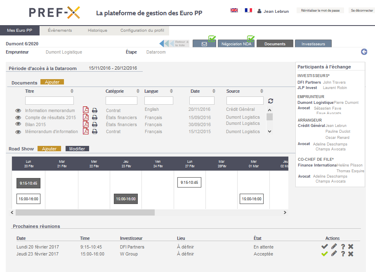This screenshot has width=375, height=272.
Task: Click Modifier button for Road Show
Action: (x=77, y=149)
